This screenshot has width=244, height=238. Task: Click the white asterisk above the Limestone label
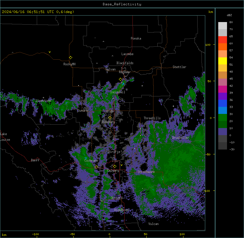(43, 98)
